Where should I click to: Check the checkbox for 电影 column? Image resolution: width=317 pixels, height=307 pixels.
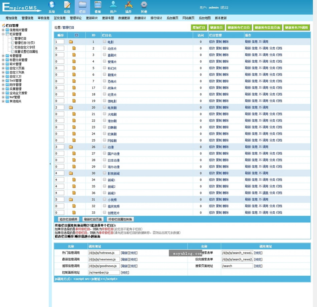click(104, 42)
